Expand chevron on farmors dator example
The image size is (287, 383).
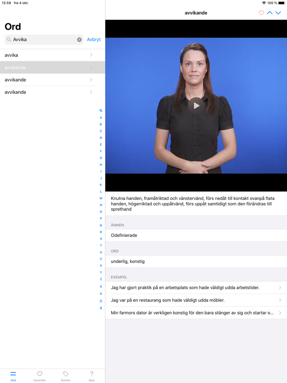click(x=280, y=313)
